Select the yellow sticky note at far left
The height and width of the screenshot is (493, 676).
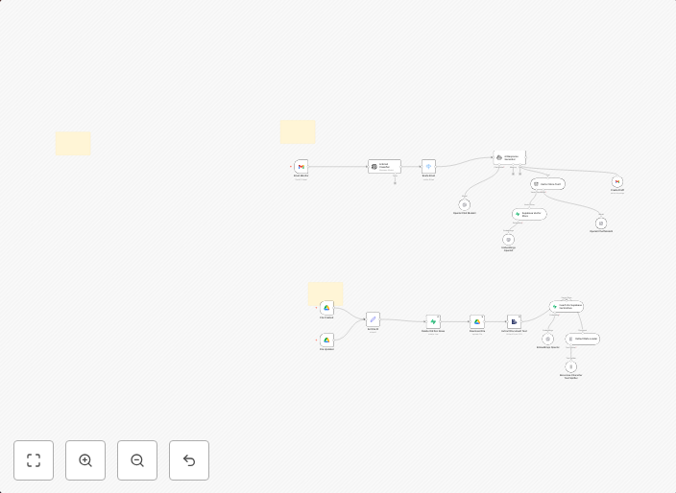point(73,144)
